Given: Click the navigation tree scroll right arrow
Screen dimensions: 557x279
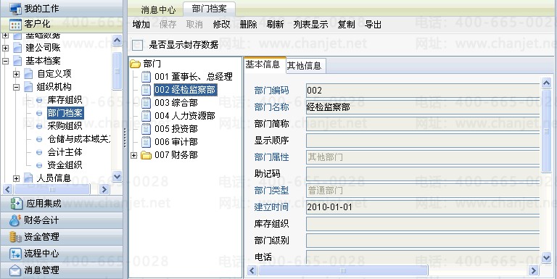Looking at the screenshot, I should pyautogui.click(x=104, y=189).
